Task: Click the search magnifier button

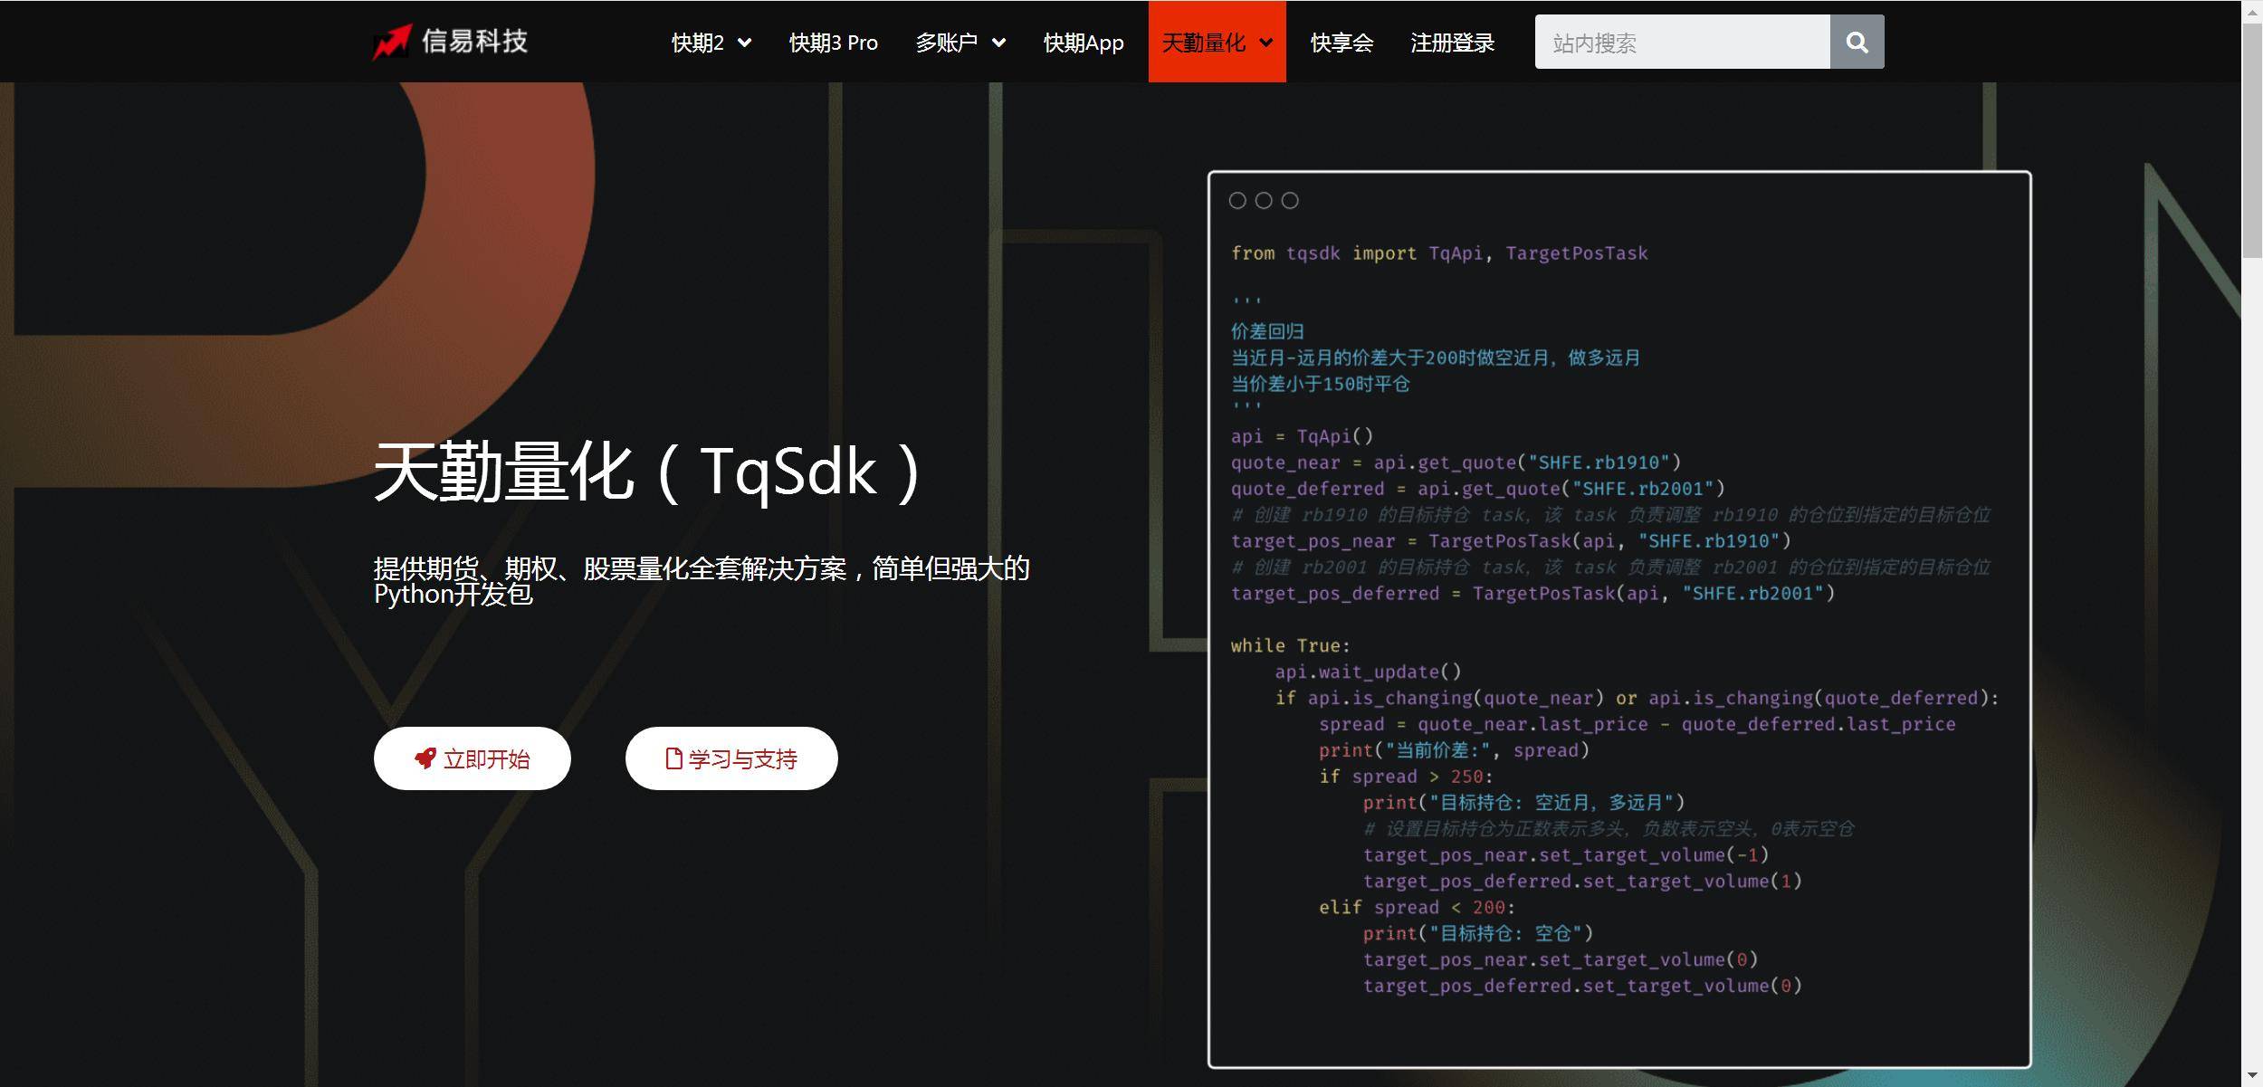Action: (x=1857, y=42)
